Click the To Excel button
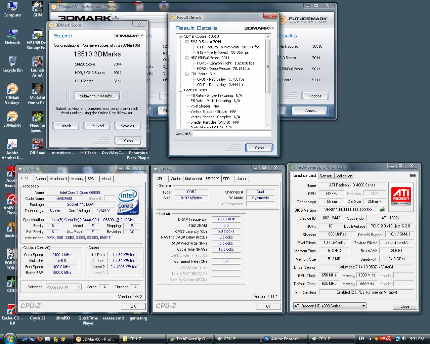The width and height of the screenshot is (430, 344). pyautogui.click(x=97, y=126)
